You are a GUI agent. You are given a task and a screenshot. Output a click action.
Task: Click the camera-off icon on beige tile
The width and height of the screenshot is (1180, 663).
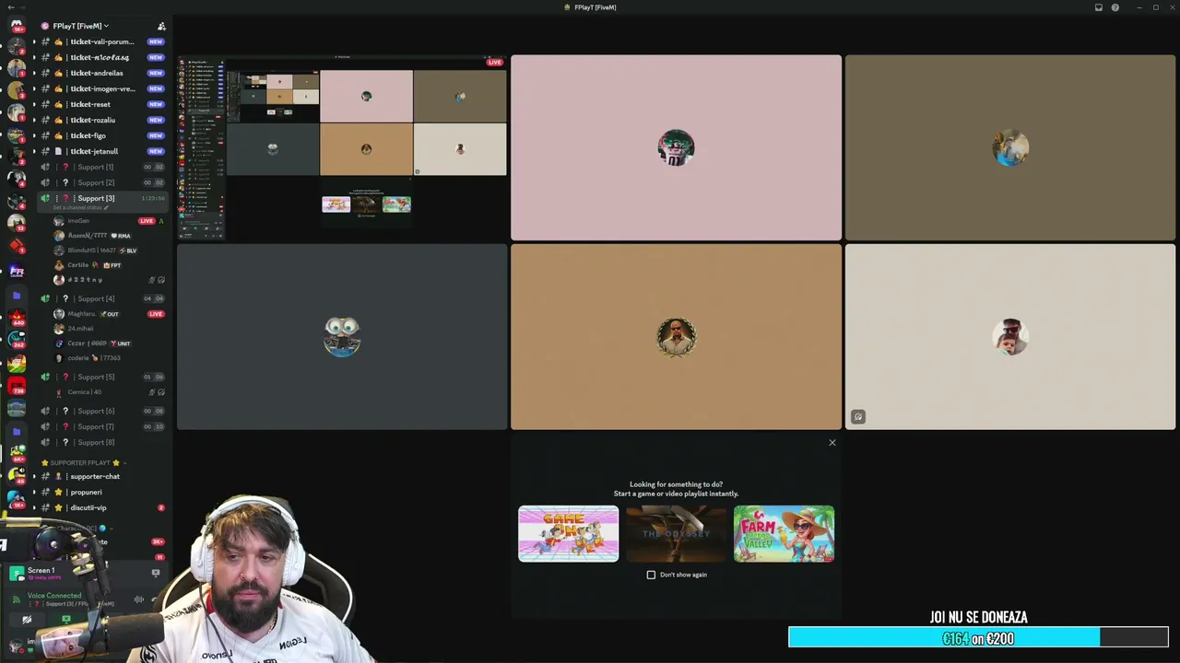click(858, 417)
